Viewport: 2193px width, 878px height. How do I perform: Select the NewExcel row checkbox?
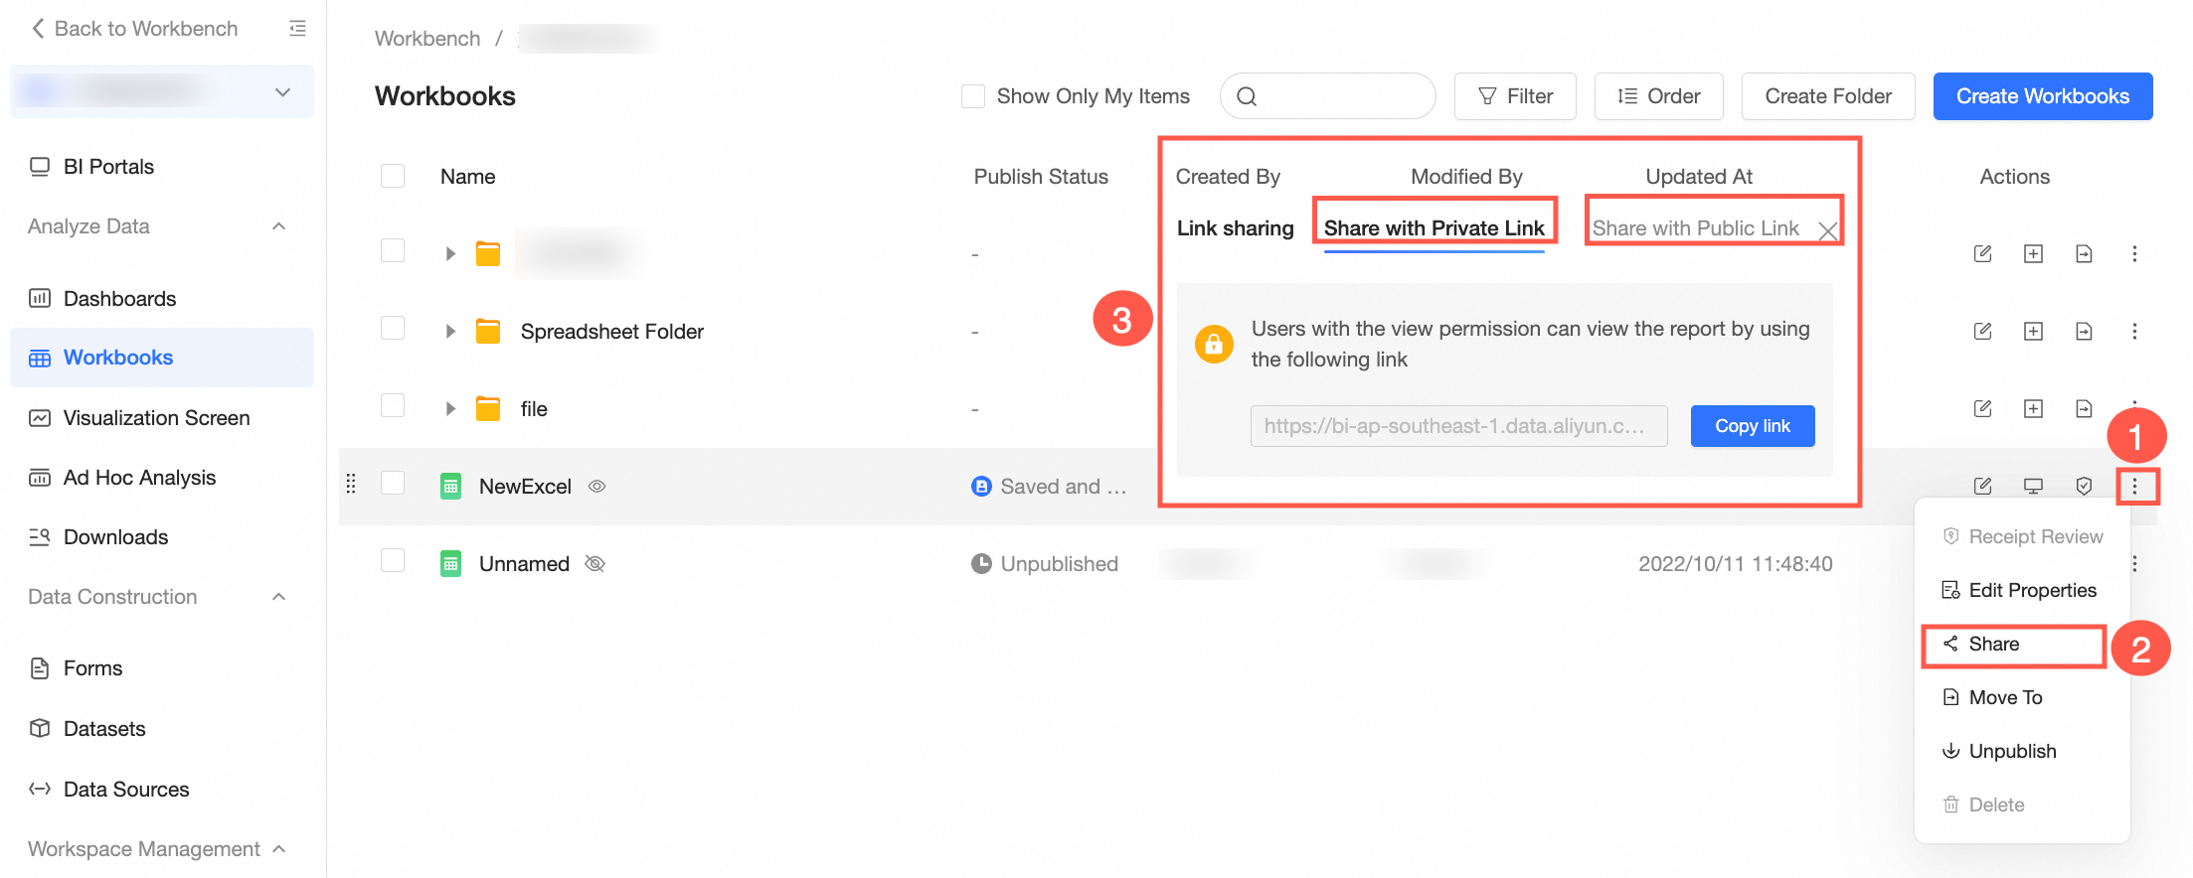(393, 484)
